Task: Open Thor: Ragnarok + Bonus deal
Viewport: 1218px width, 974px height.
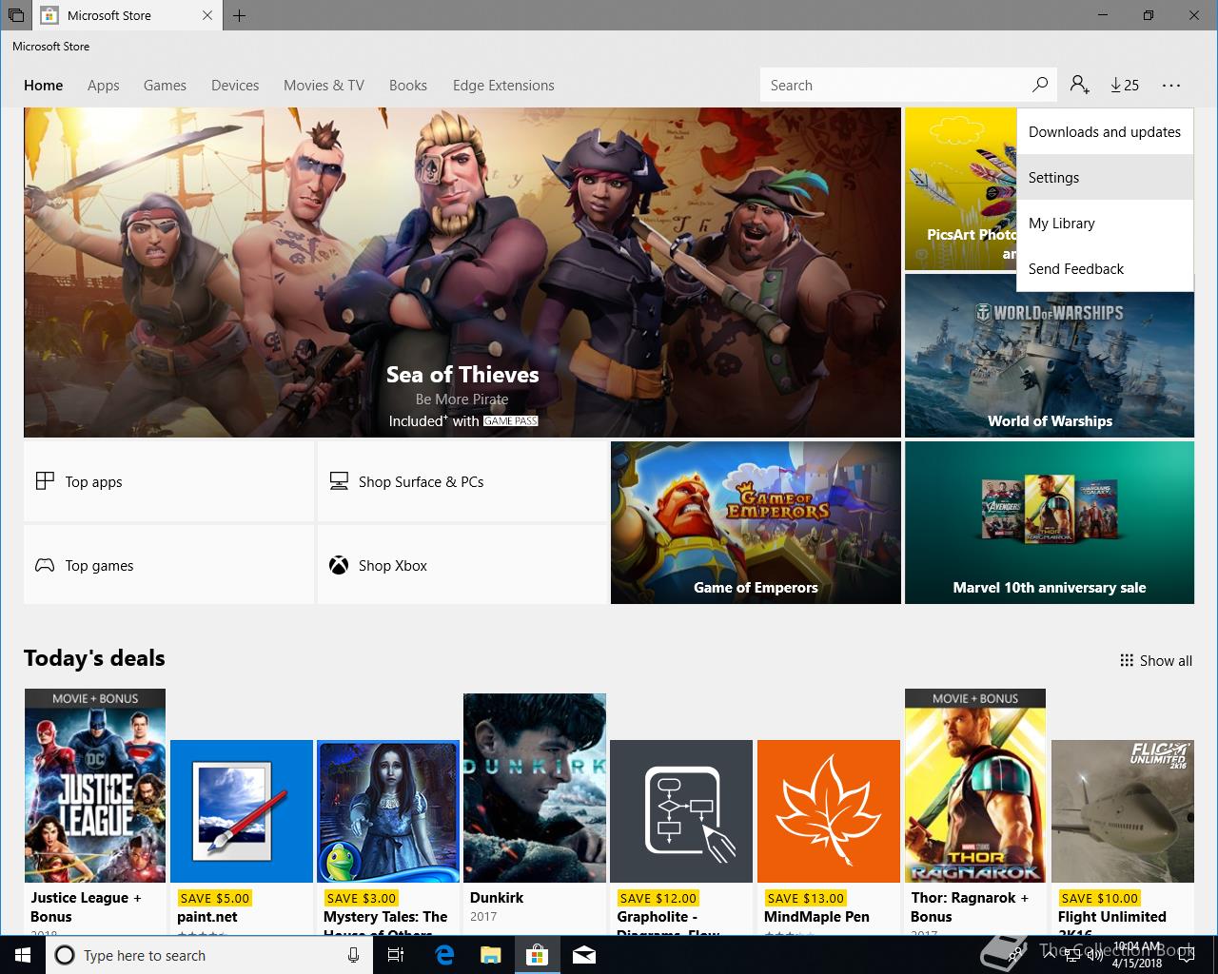Action: (975, 811)
